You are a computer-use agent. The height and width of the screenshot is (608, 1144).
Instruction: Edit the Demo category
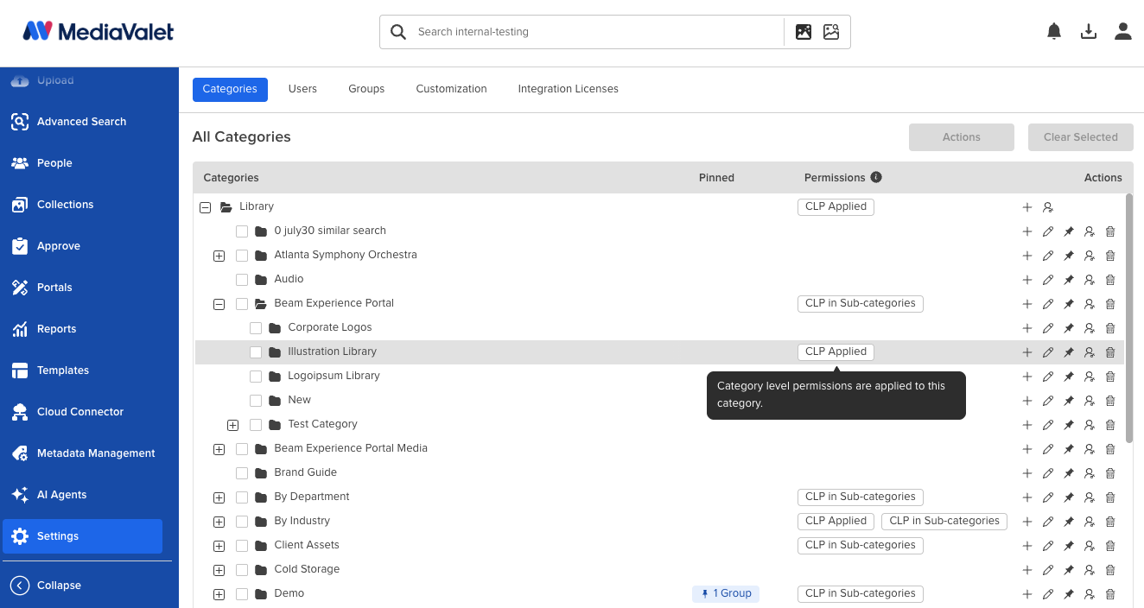[1048, 594]
